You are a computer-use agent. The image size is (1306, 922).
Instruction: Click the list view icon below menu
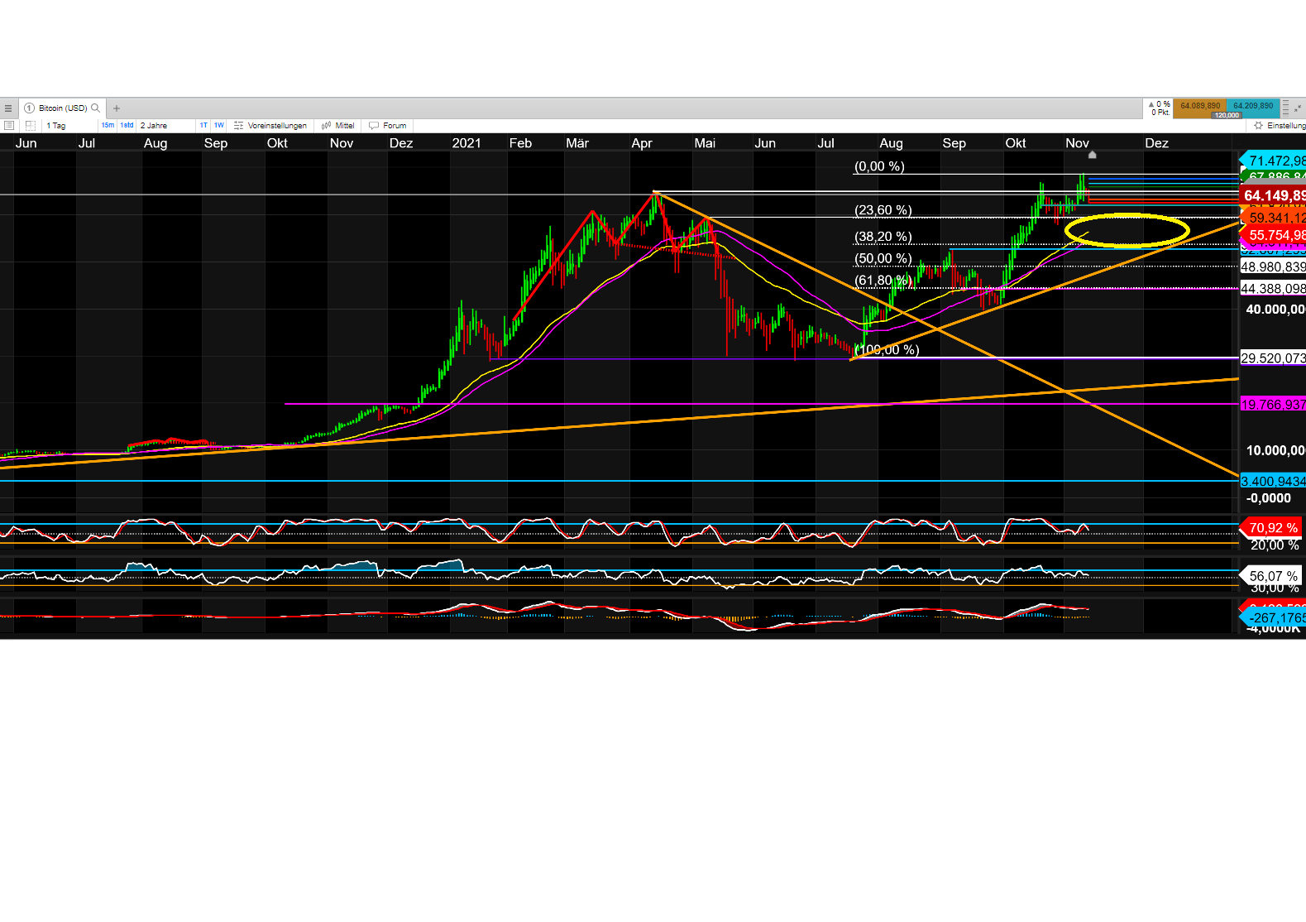click(9, 126)
